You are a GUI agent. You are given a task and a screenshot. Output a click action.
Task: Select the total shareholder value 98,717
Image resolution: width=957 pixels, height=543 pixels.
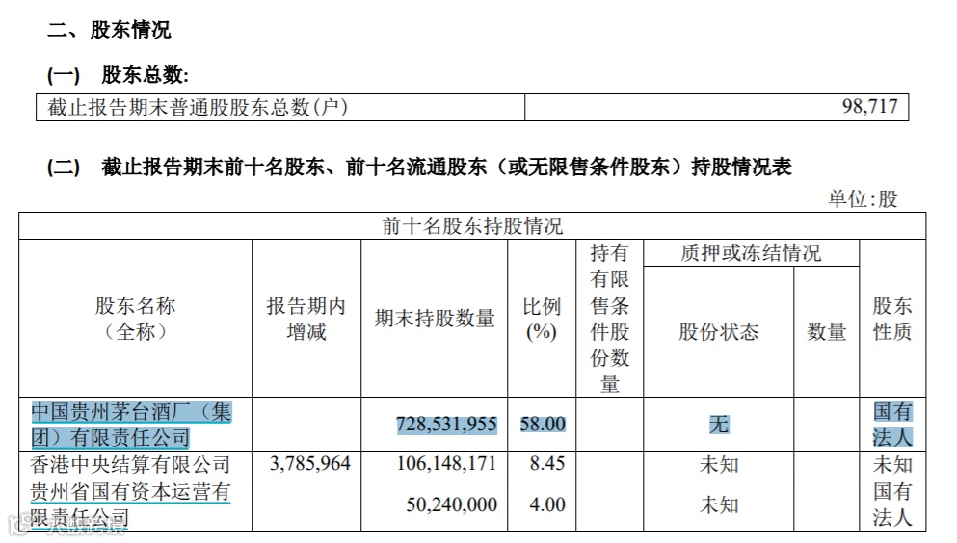tap(869, 106)
